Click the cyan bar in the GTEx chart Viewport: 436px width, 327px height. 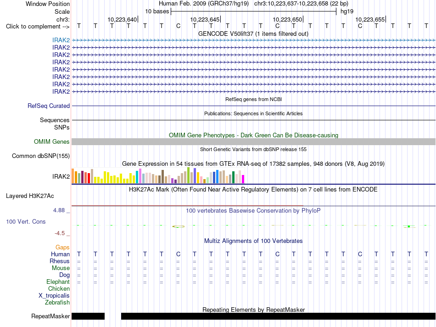pyautogui.click(x=137, y=177)
